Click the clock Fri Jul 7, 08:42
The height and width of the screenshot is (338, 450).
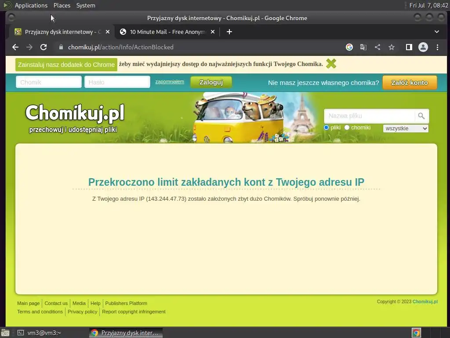[x=428, y=5]
